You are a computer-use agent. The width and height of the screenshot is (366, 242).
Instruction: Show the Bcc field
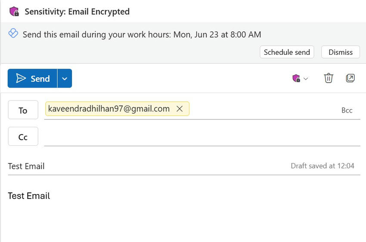[347, 110]
